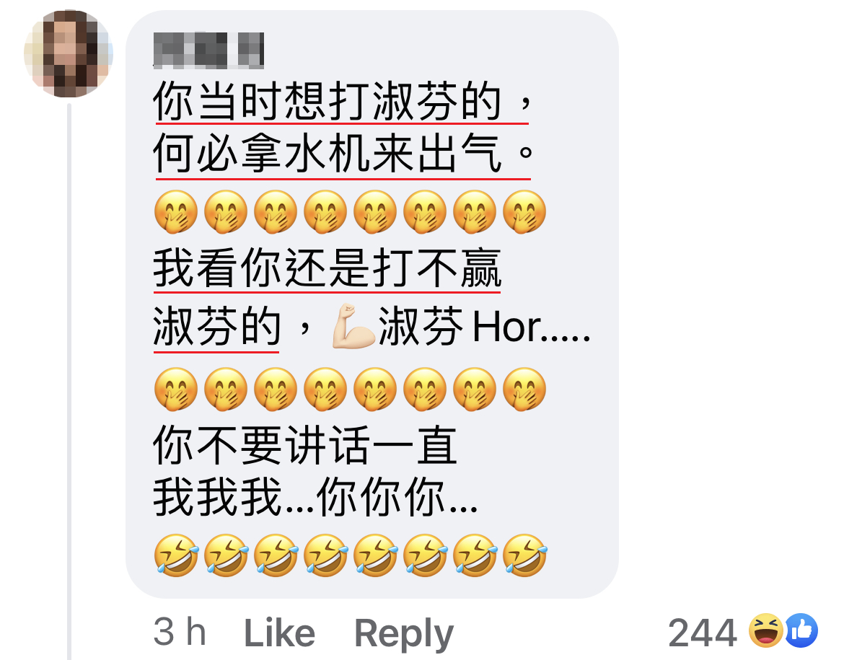
Task: Click first rolling-laughing emoji in bottom row
Action: pos(175,555)
